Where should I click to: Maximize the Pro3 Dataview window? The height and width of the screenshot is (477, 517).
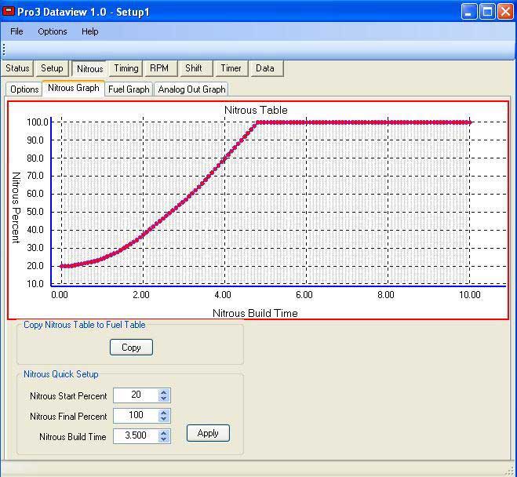click(x=487, y=12)
